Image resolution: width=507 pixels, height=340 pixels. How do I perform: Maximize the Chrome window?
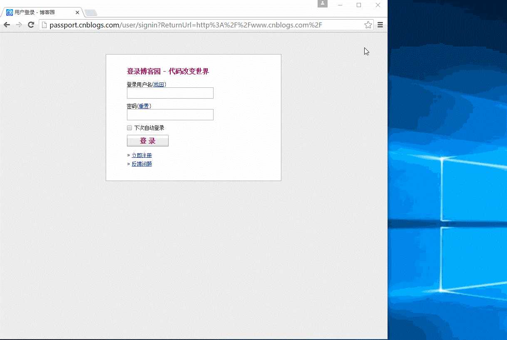click(359, 5)
